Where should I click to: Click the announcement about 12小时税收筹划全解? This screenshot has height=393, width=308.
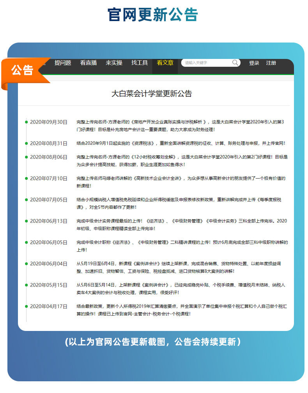pos(182,161)
